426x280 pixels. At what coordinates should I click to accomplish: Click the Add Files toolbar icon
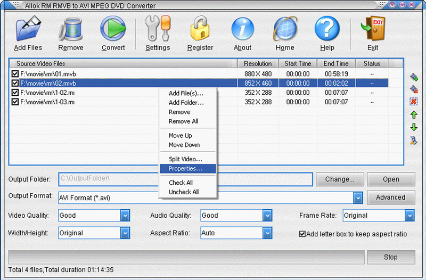pyautogui.click(x=28, y=29)
